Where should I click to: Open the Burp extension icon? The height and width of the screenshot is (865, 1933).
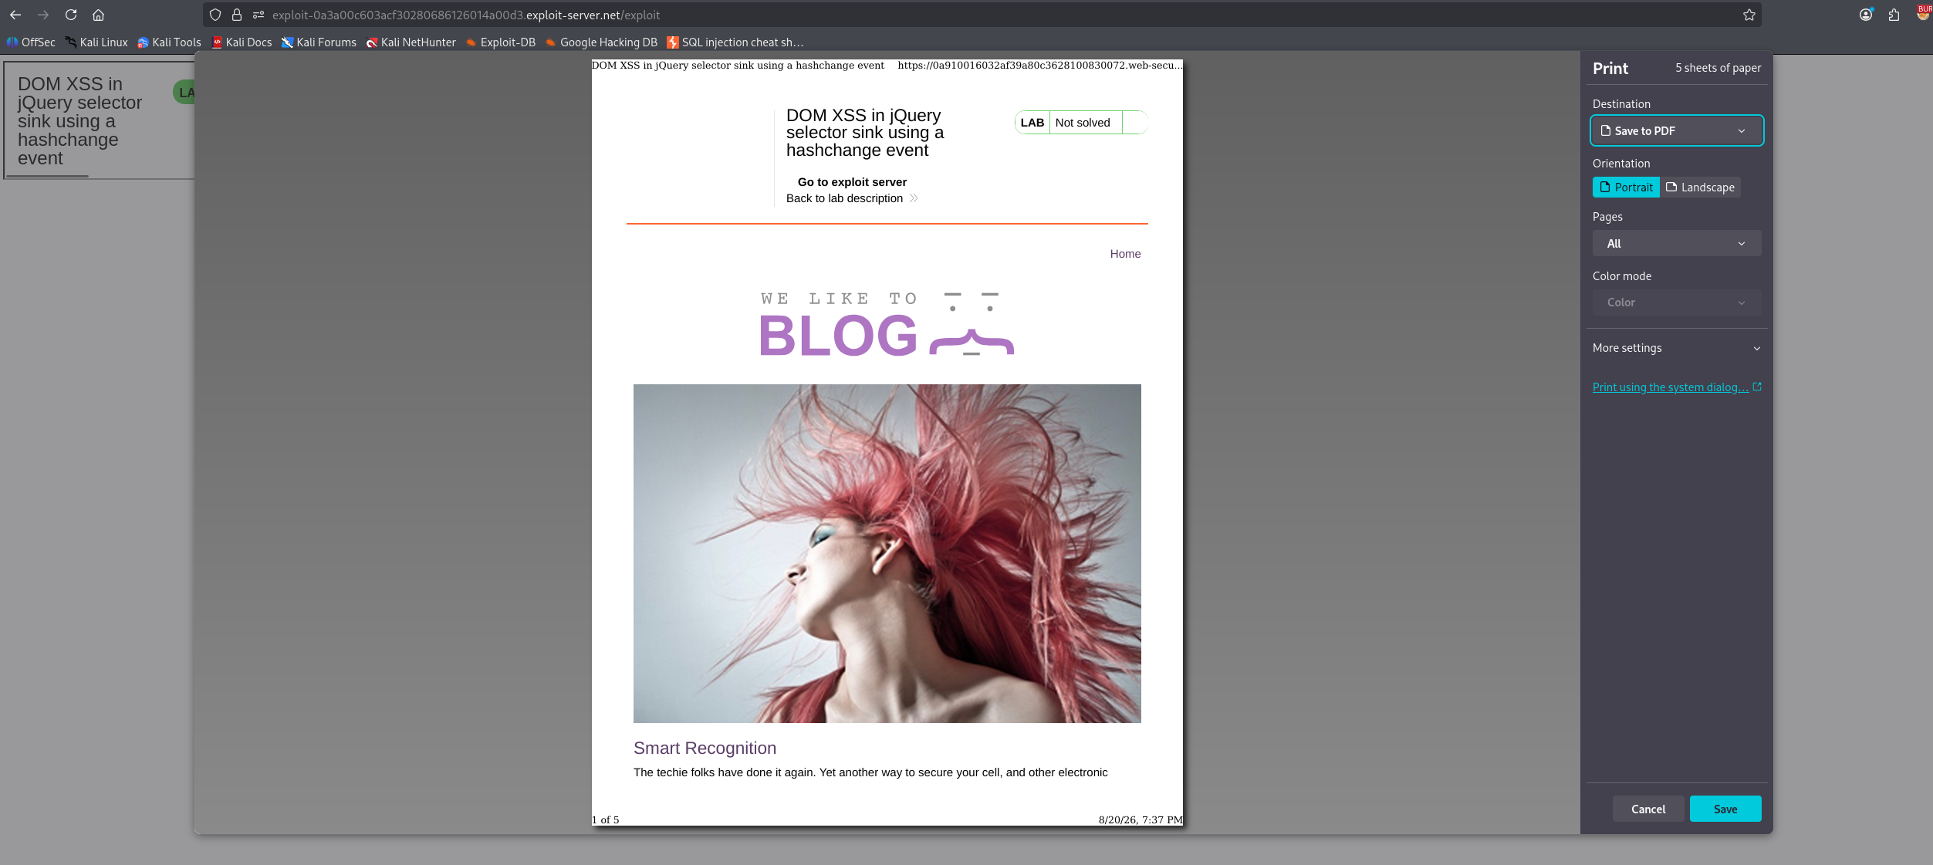point(1923,13)
